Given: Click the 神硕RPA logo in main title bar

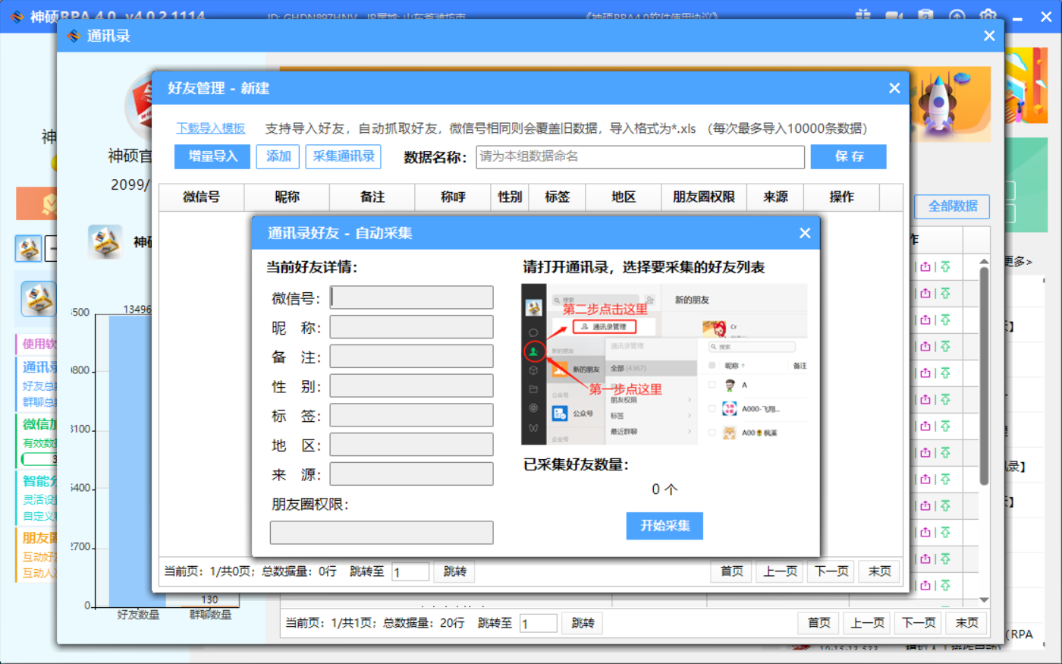Looking at the screenshot, I should tap(17, 16).
